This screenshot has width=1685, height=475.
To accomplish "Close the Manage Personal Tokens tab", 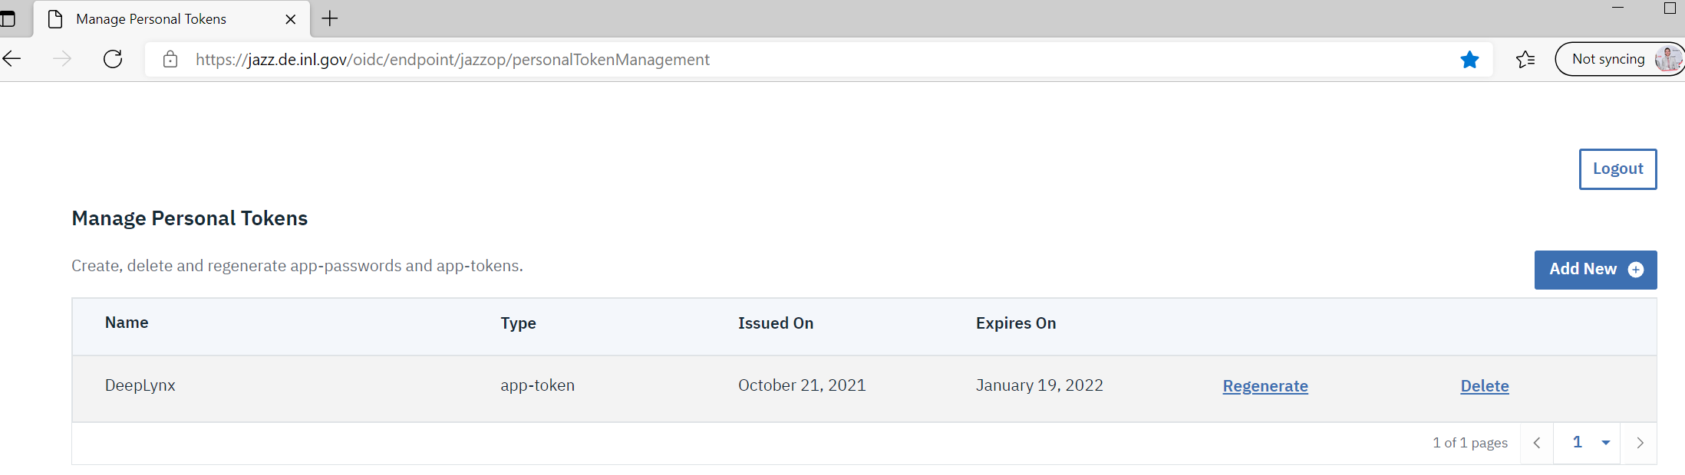I will (291, 19).
